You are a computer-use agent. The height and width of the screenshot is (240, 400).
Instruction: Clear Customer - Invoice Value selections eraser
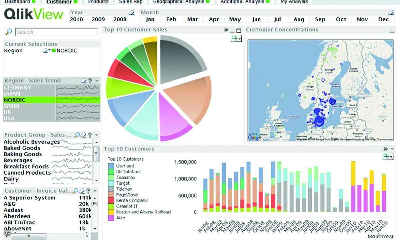82,191
